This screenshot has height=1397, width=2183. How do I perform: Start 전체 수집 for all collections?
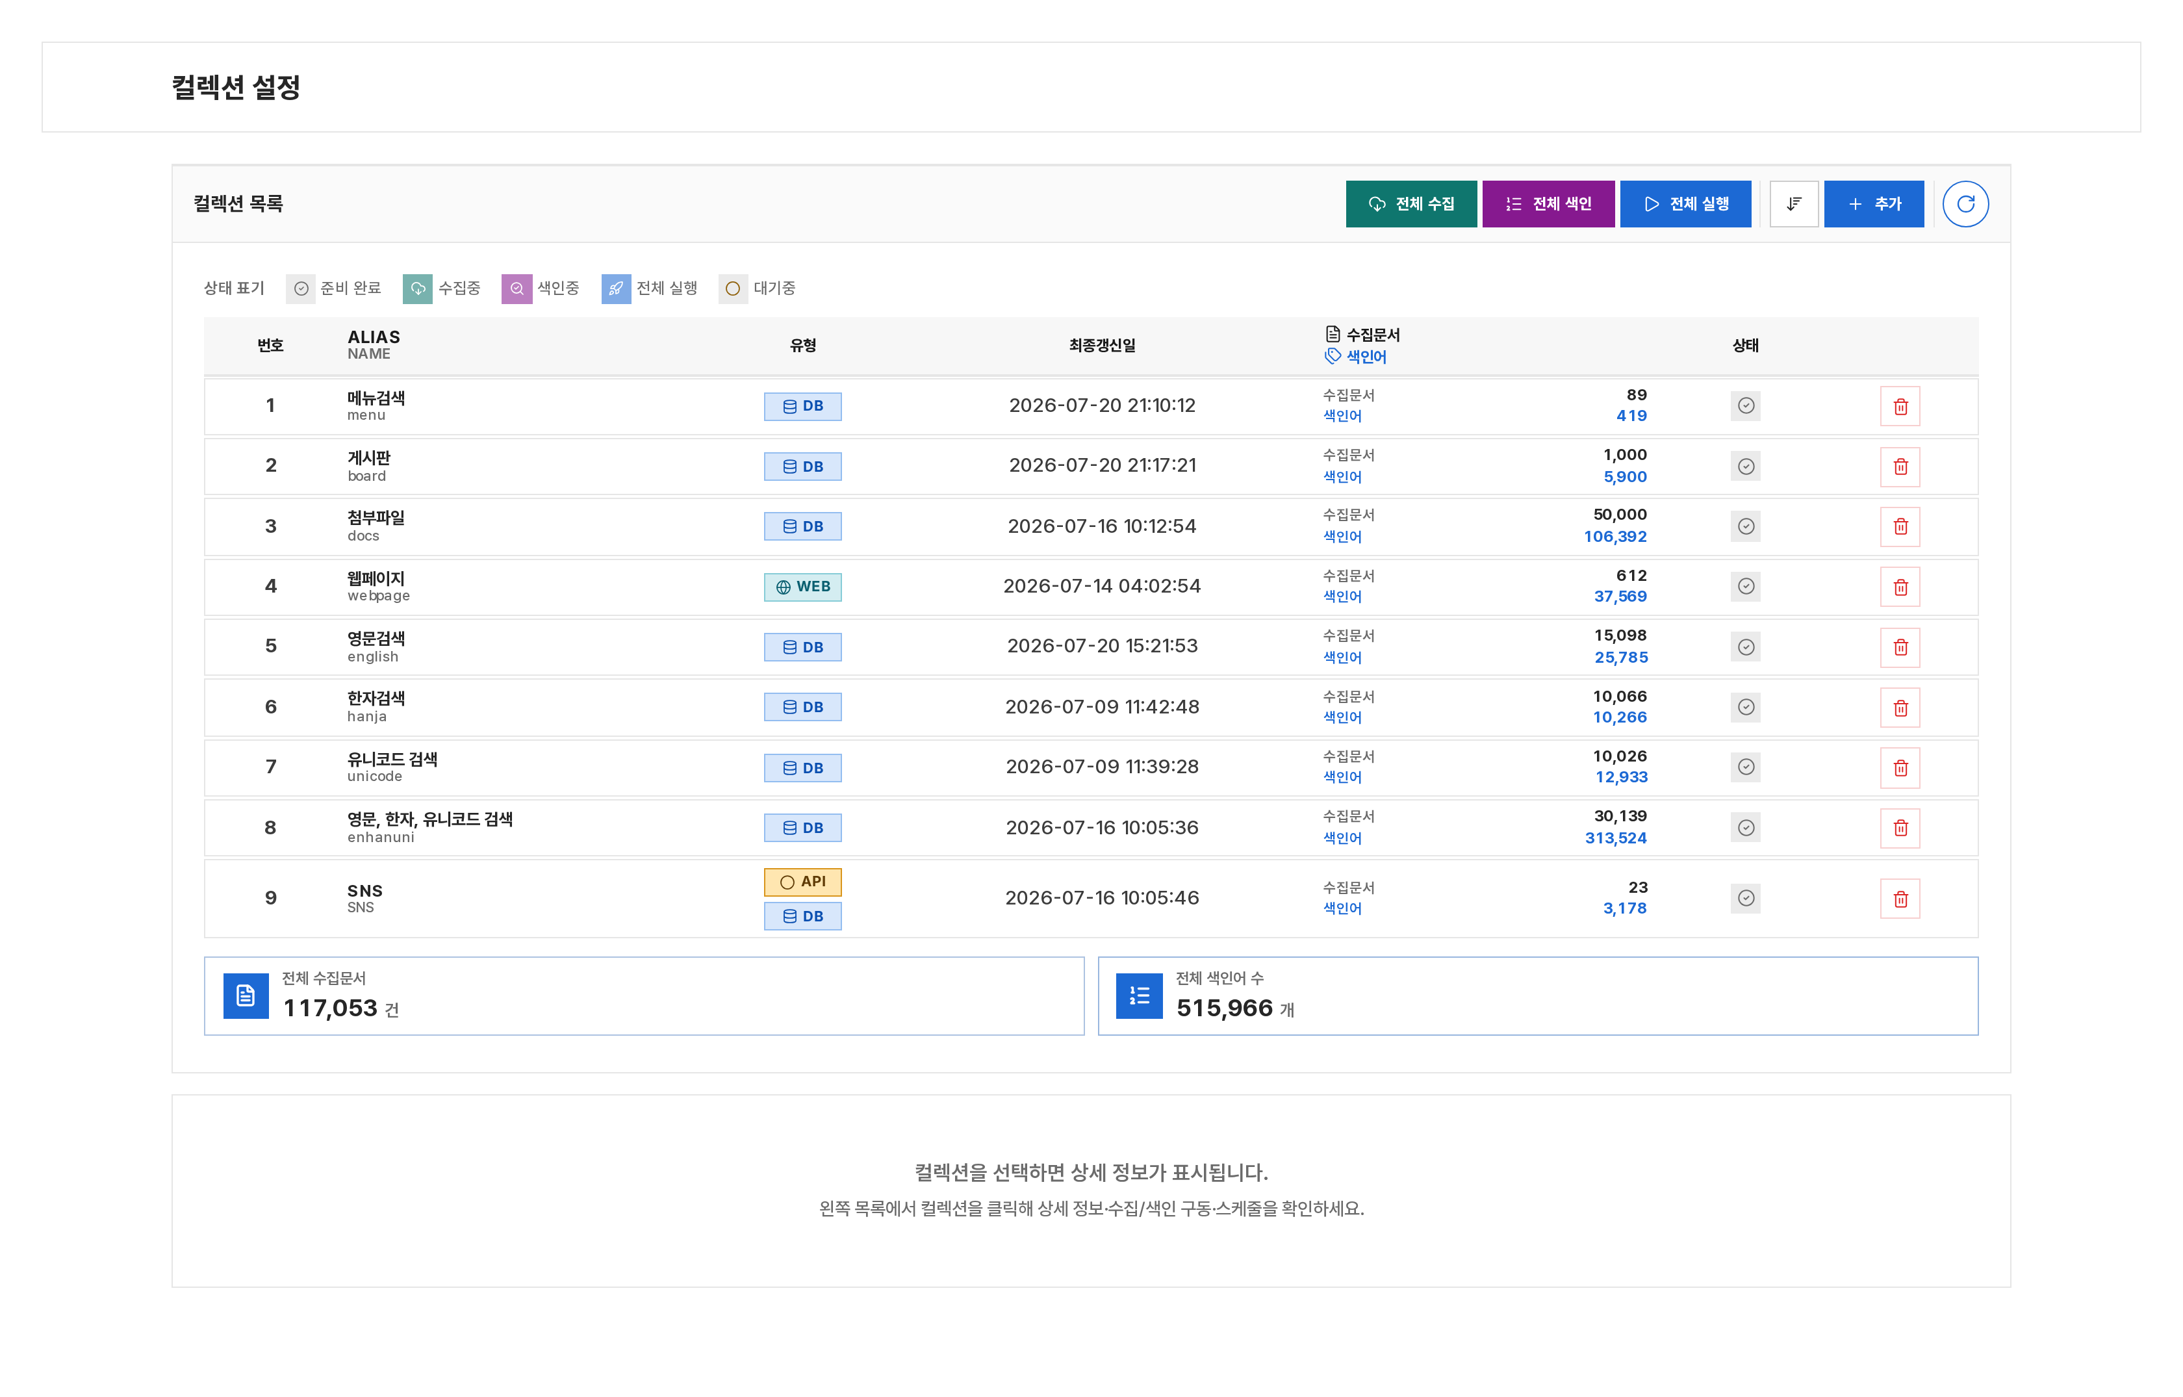(1411, 204)
